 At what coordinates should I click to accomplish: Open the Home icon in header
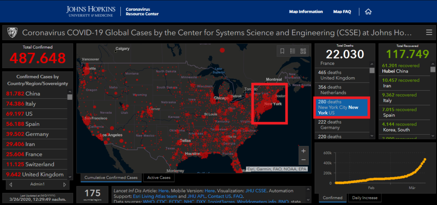pyautogui.click(x=368, y=12)
